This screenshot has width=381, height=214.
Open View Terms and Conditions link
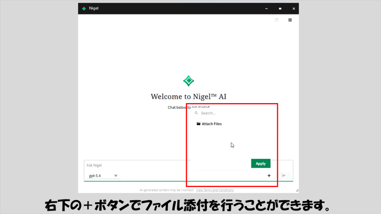pos(215,190)
